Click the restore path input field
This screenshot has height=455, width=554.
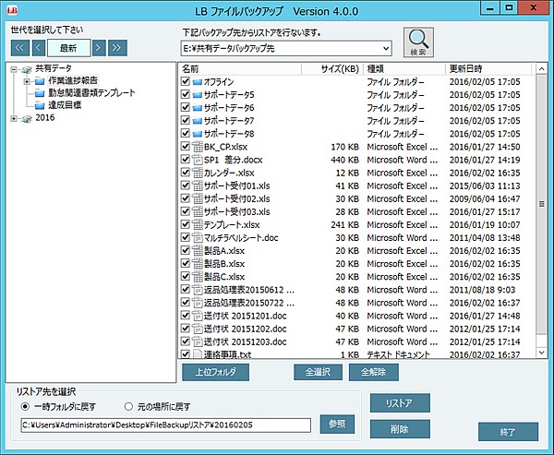(x=166, y=425)
